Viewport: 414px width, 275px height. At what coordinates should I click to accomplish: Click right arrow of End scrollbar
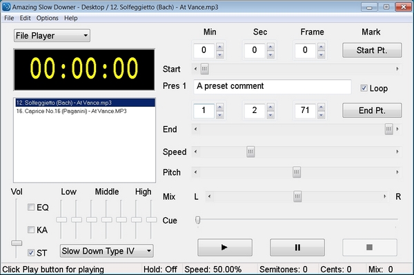397,129
